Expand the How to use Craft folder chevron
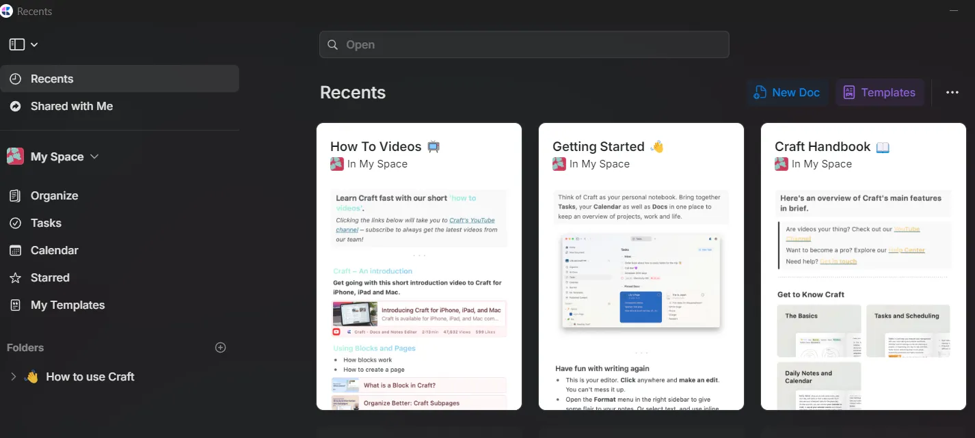 (x=13, y=377)
